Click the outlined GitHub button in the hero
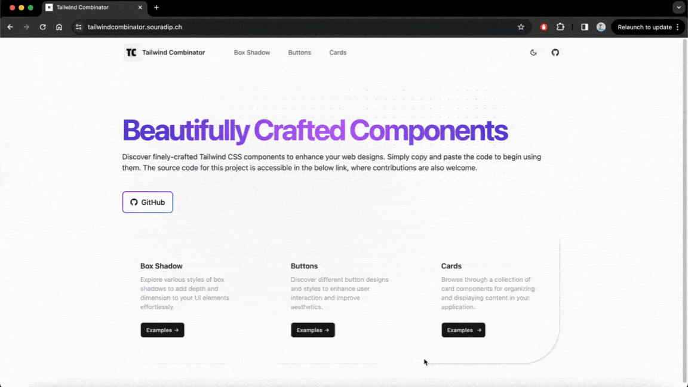Screen dimensions: 688x387 pyautogui.click(x=148, y=202)
